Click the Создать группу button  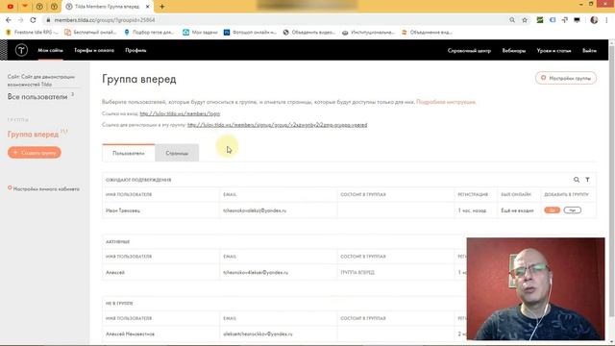point(35,153)
